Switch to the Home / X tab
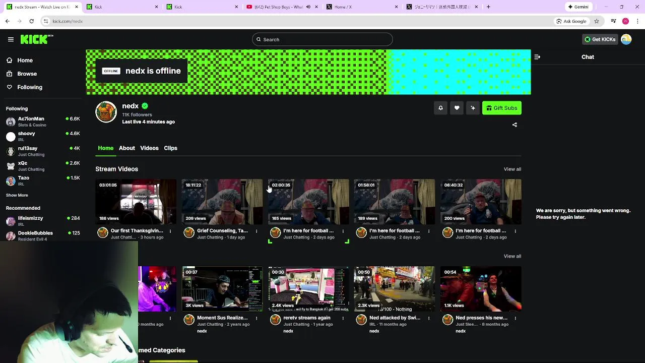This screenshot has height=363, width=645. click(363, 7)
